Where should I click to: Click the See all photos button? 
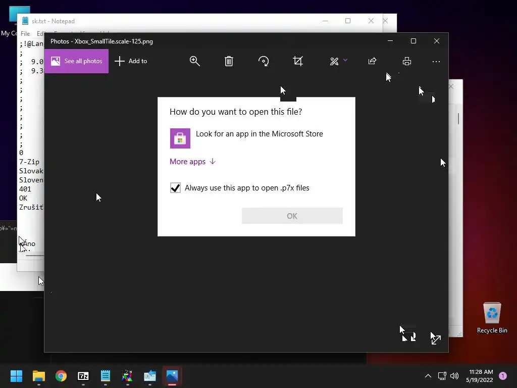(x=77, y=61)
